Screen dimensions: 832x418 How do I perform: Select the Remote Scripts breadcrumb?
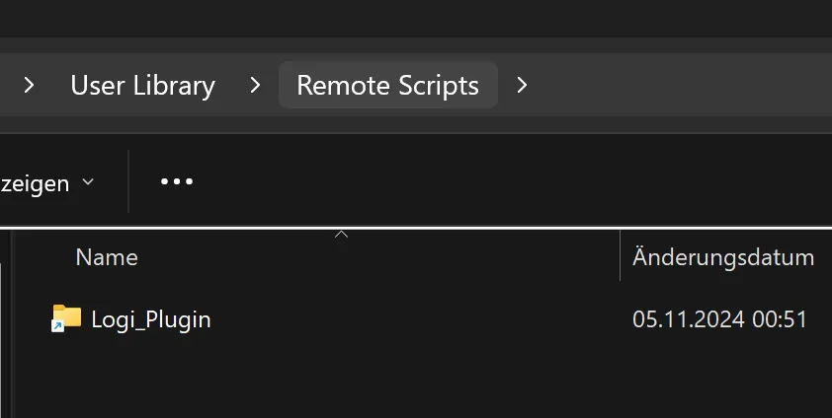pos(387,86)
